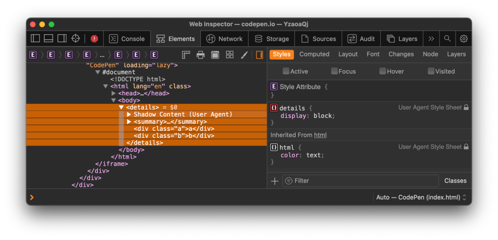Select the Node sidebar tab
The image size is (498, 240).
click(x=430, y=55)
